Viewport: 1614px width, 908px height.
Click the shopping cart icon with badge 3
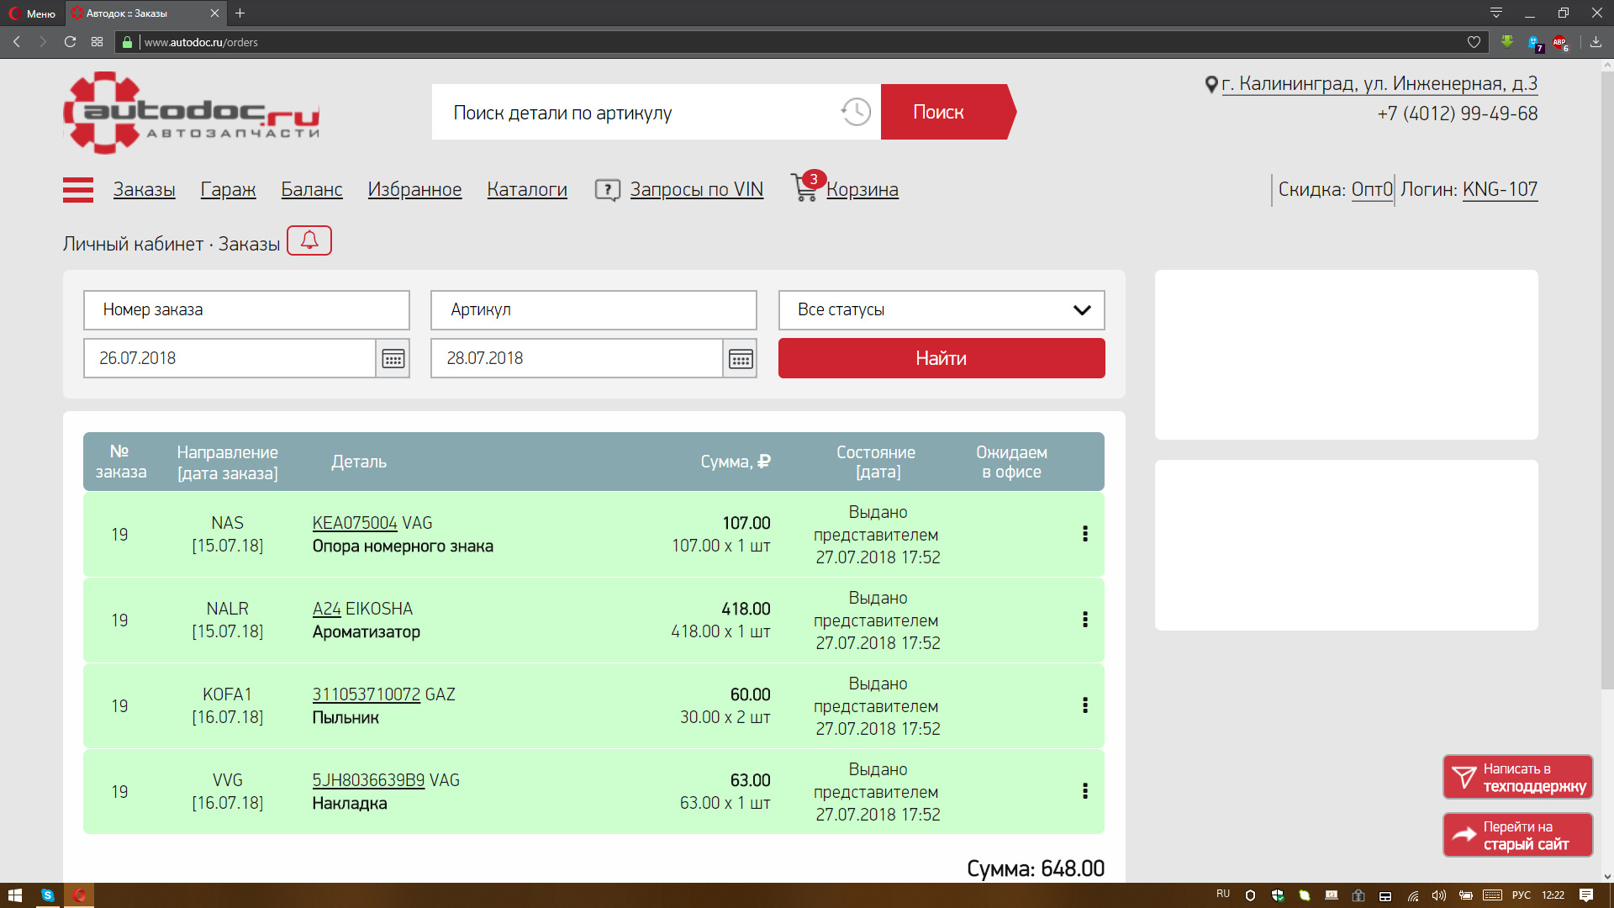pos(806,187)
